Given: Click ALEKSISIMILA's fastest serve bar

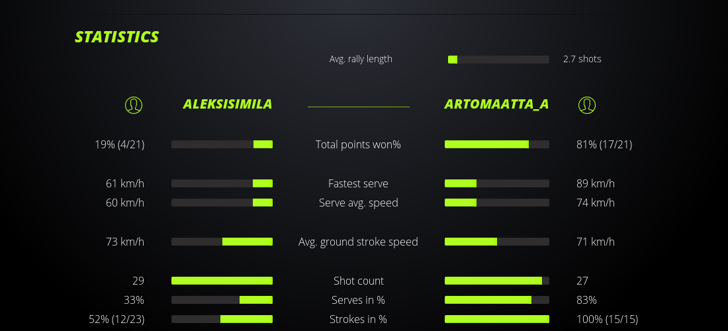Looking at the screenshot, I should (x=222, y=183).
